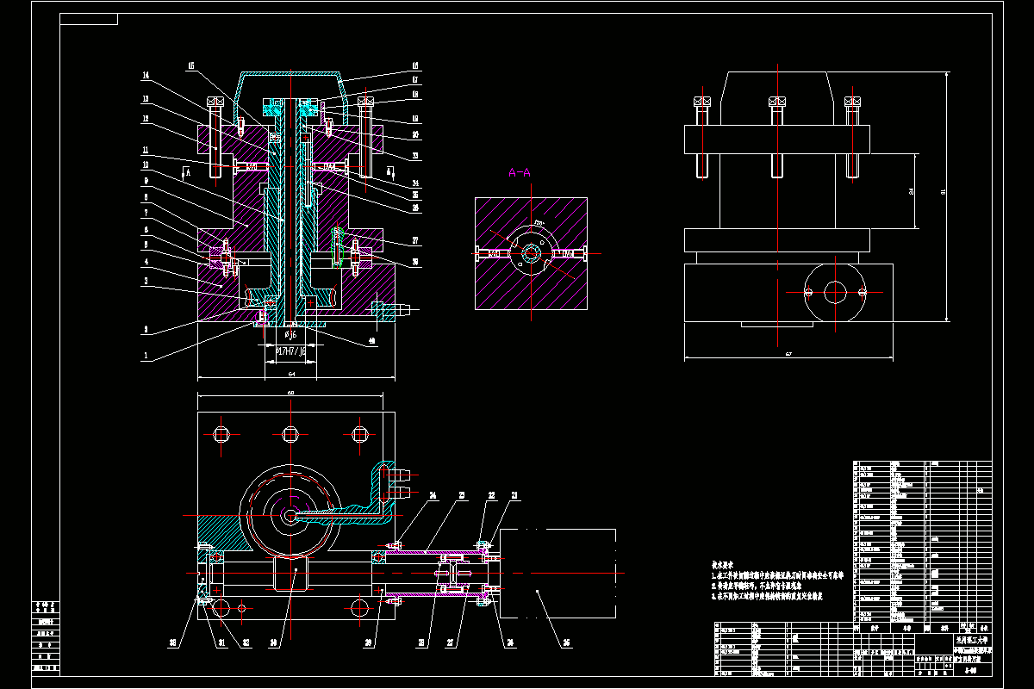This screenshot has height=689, width=1034.
Task: Click the university name in title block
Action: coord(972,640)
